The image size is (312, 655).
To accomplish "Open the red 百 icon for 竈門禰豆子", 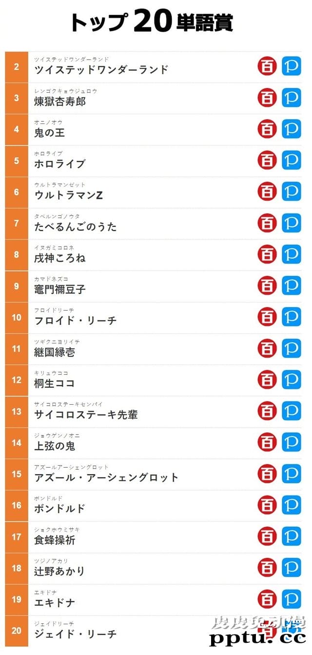I will click(x=267, y=286).
